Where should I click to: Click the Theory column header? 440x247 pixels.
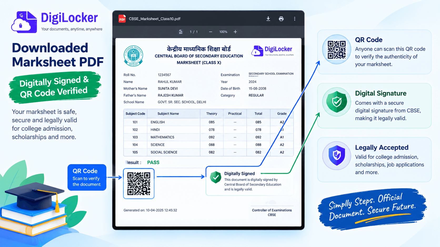tap(212, 114)
